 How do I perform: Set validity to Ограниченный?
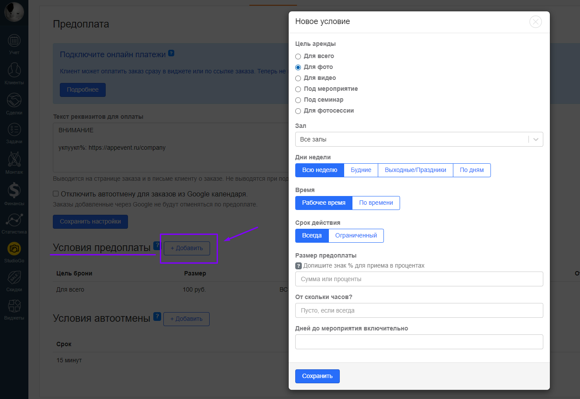[x=356, y=236]
